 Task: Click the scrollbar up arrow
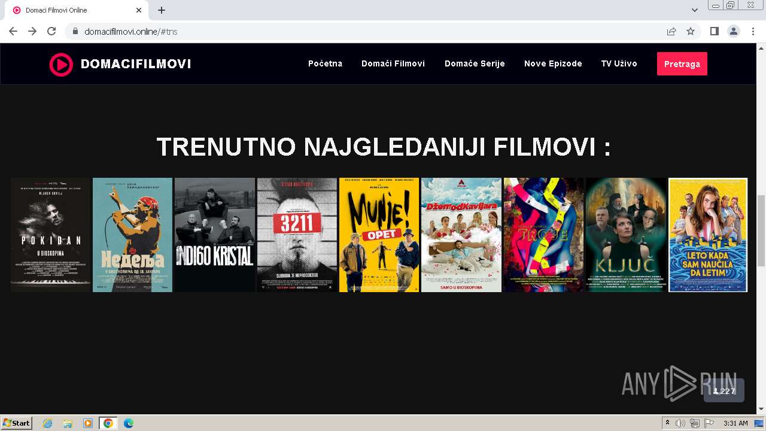(x=761, y=48)
